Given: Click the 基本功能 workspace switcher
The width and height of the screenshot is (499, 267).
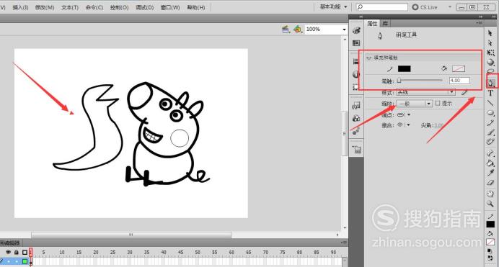Looking at the screenshot, I should tap(333, 6).
